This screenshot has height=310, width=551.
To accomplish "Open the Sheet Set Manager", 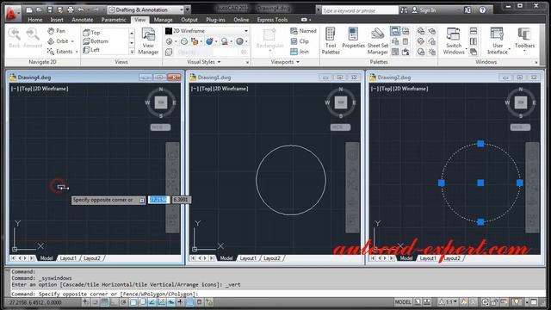I will click(x=377, y=41).
